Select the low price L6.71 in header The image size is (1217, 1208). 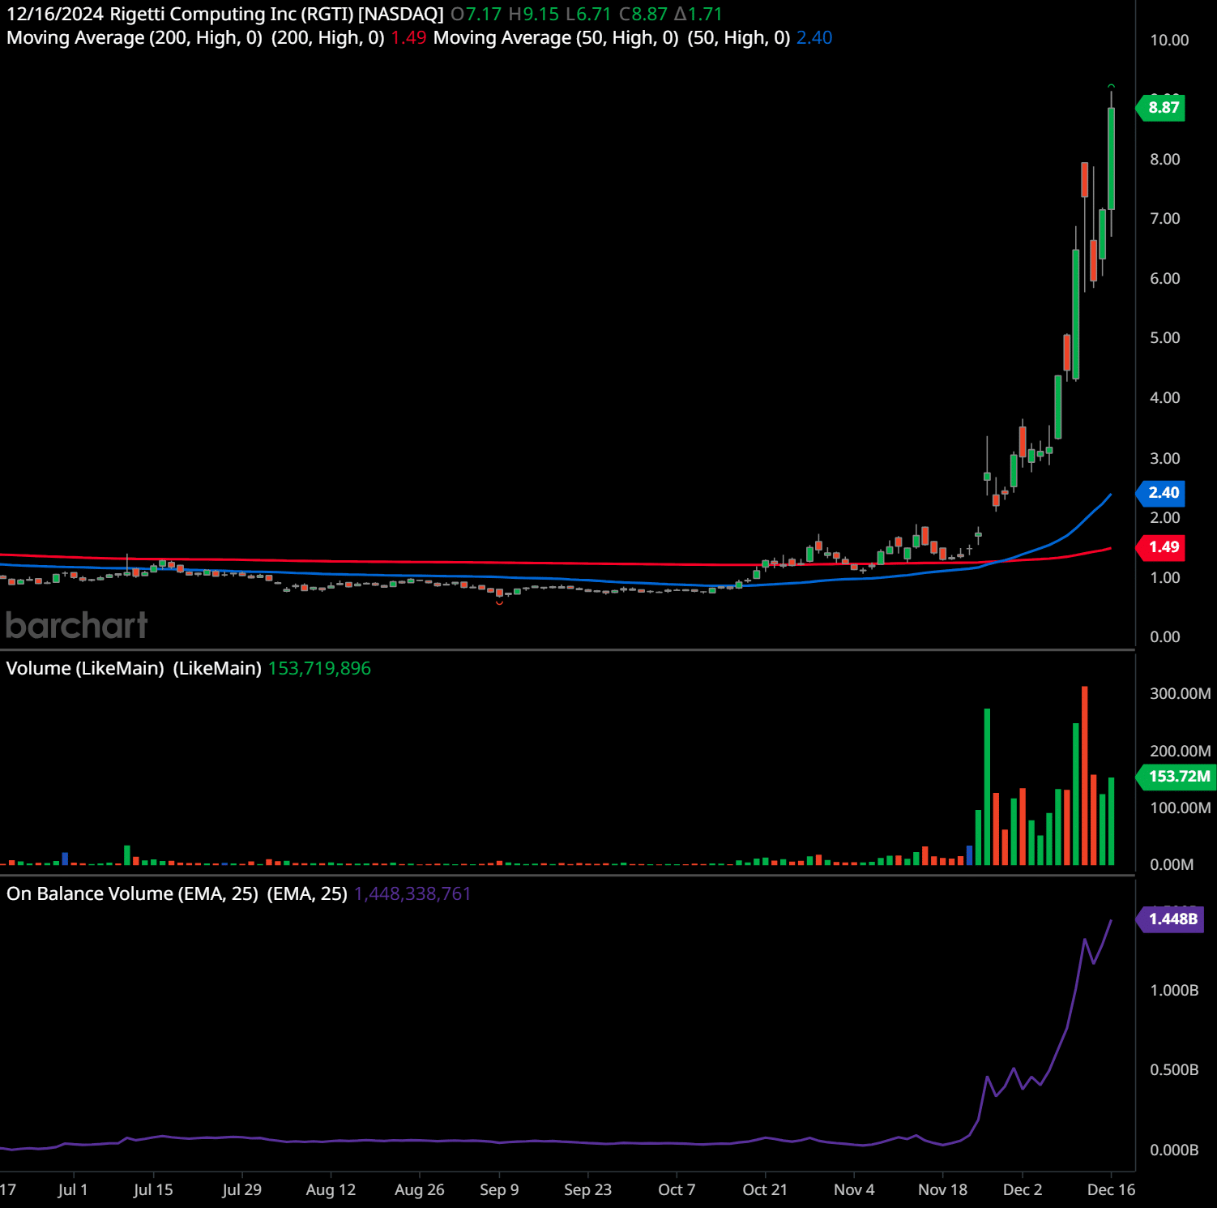pos(588,14)
